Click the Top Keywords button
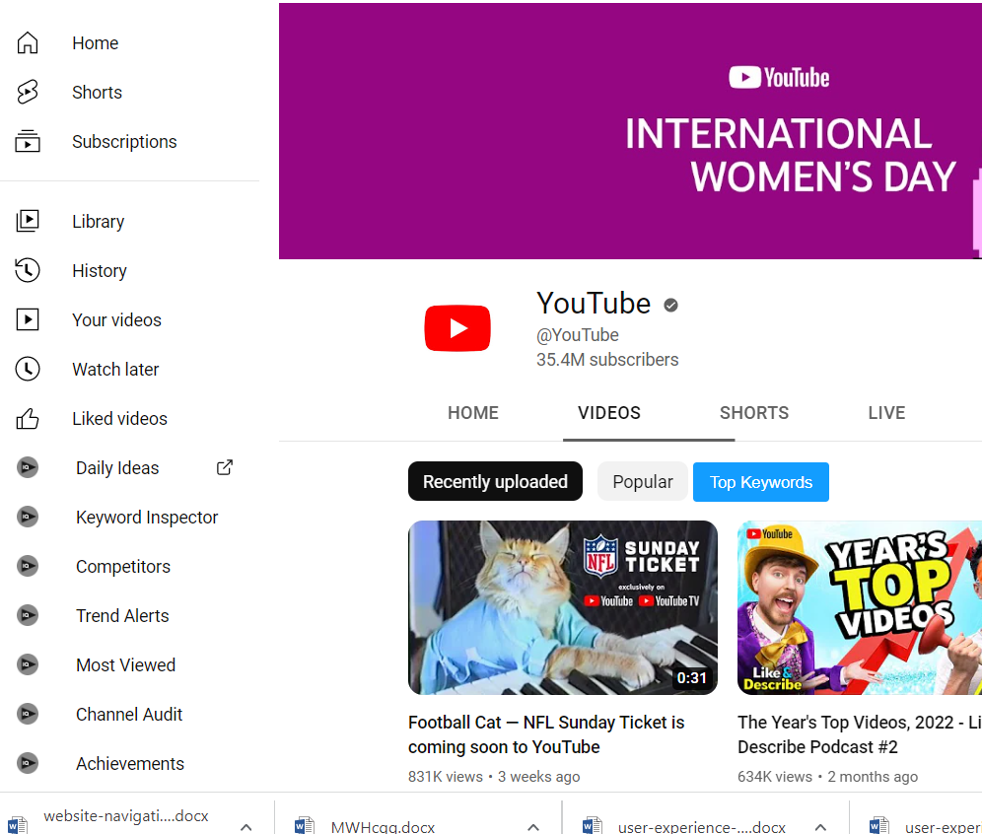 [761, 482]
